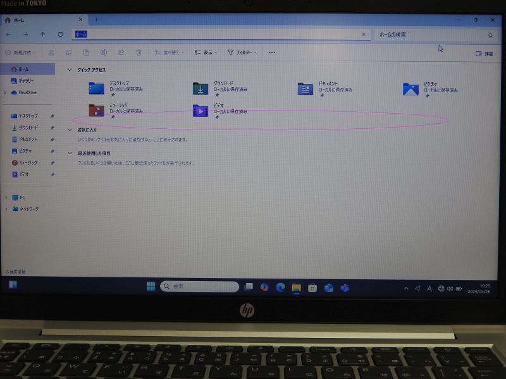Open Microsoft Store from the taskbar
Viewport: 506px width, 379px height.
(312, 288)
